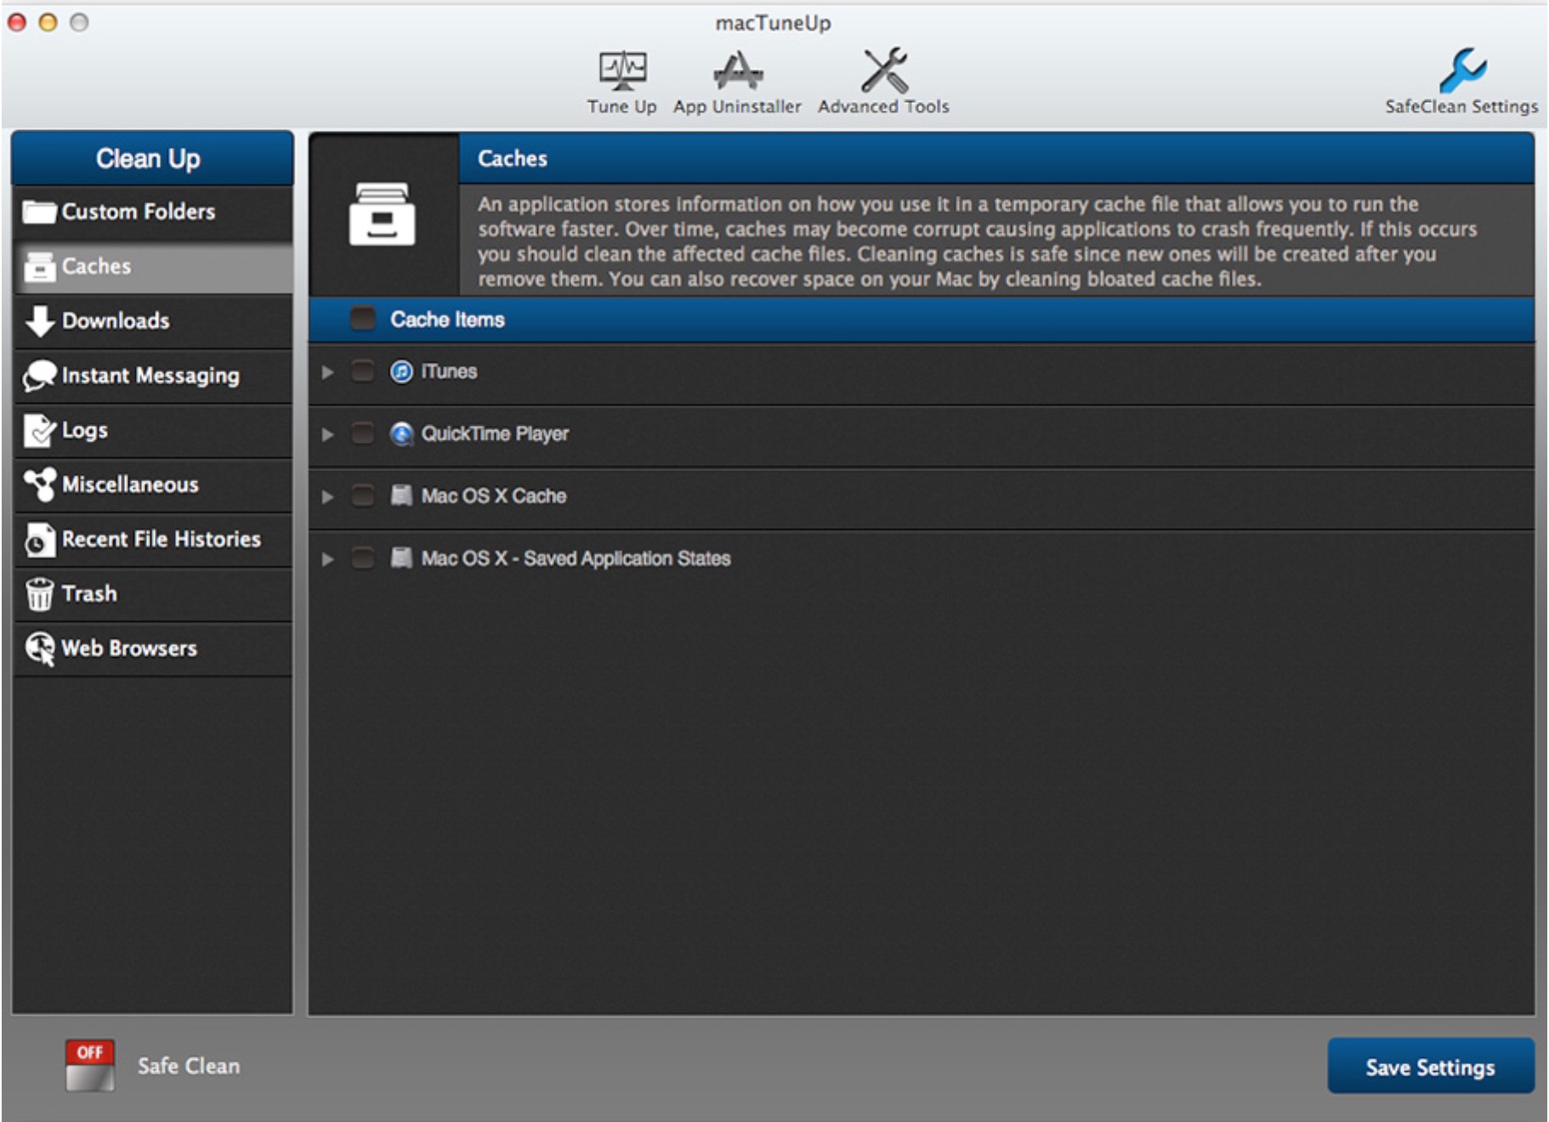Select Custom Folders in the sidebar

(x=153, y=212)
